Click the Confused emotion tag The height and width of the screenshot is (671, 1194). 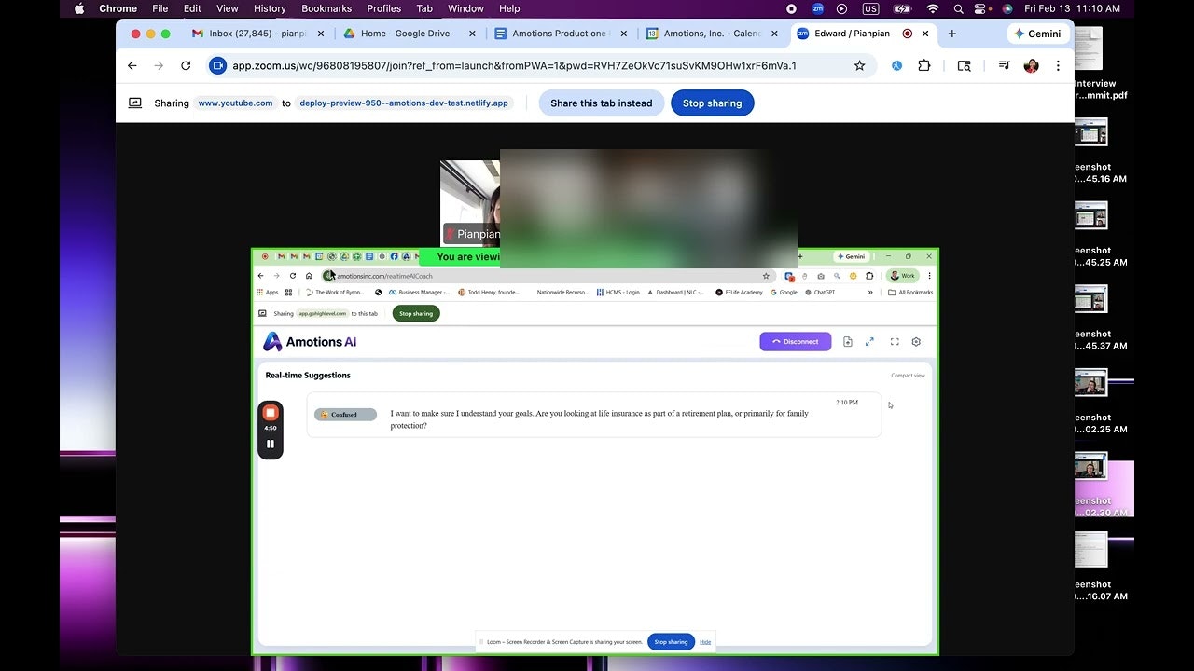345,414
